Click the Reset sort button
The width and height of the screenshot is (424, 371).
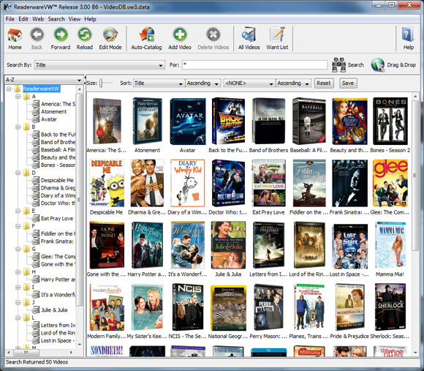click(324, 83)
